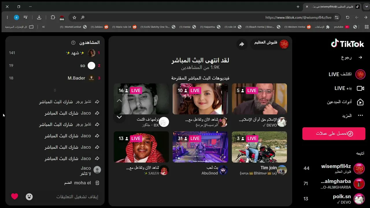Click the extension icon showing 866
This screenshot has height=208, width=370.
coord(62,18)
